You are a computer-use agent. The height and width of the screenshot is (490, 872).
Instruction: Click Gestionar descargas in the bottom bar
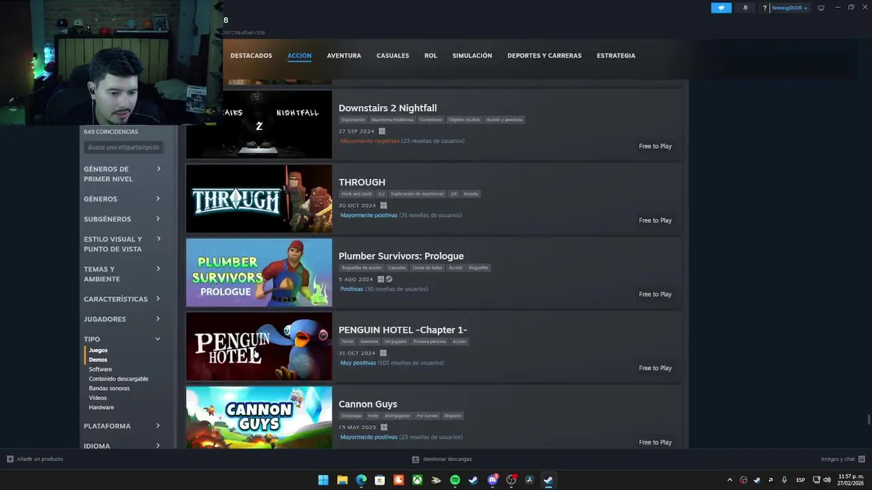coord(448,459)
